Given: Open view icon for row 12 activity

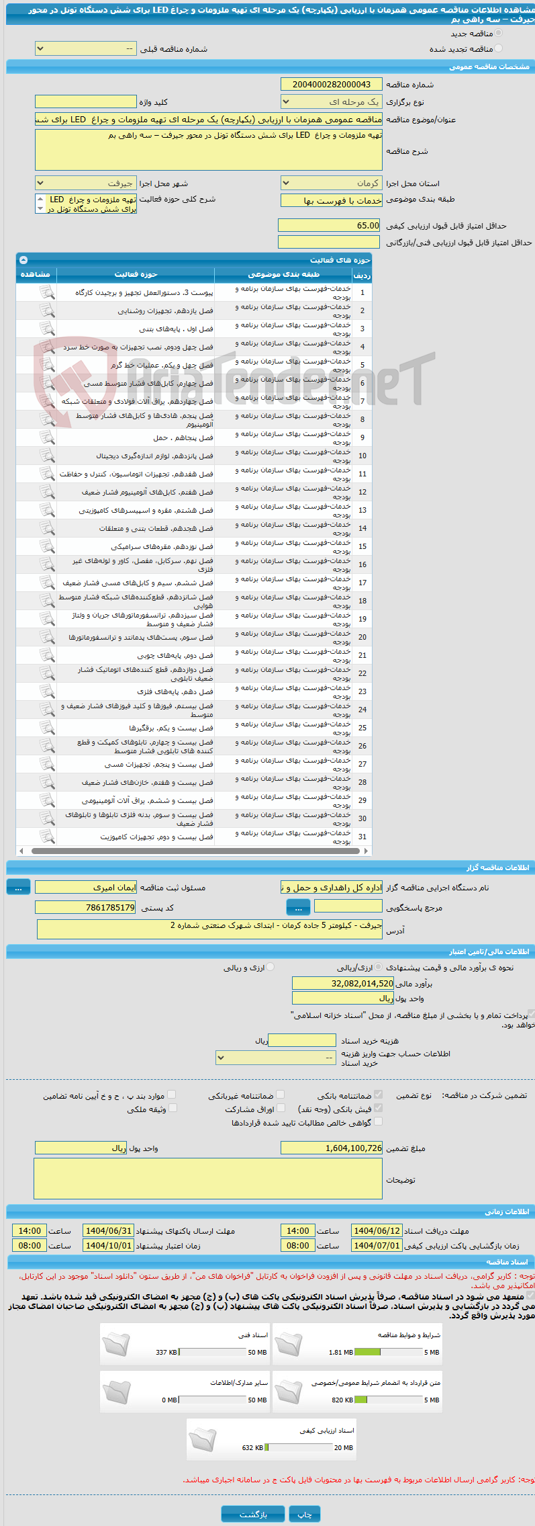Looking at the screenshot, I should [x=46, y=492].
